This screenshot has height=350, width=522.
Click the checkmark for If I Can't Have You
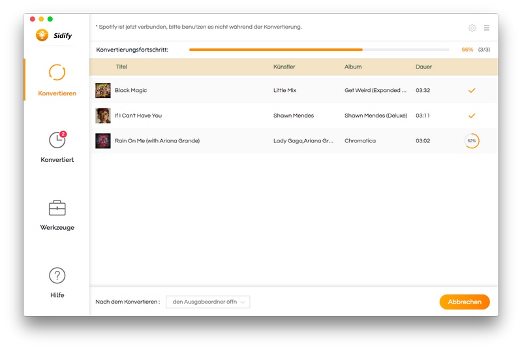pos(472,116)
